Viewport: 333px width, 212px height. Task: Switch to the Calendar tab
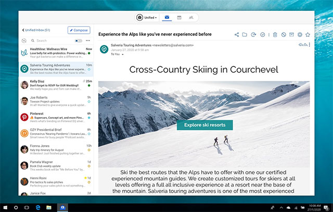[179, 18]
